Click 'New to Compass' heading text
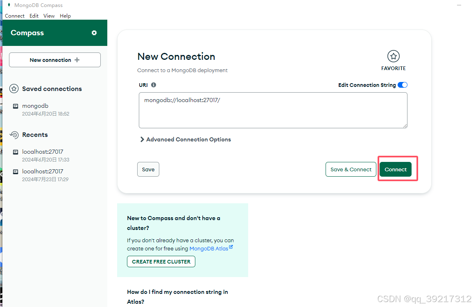Screen dimensions: 473x307 [174, 223]
